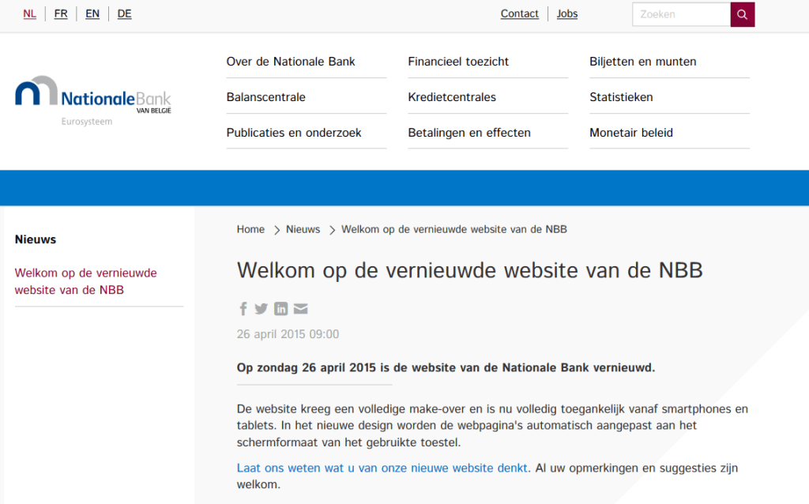Open the Monetair beleid menu item

pyautogui.click(x=630, y=133)
